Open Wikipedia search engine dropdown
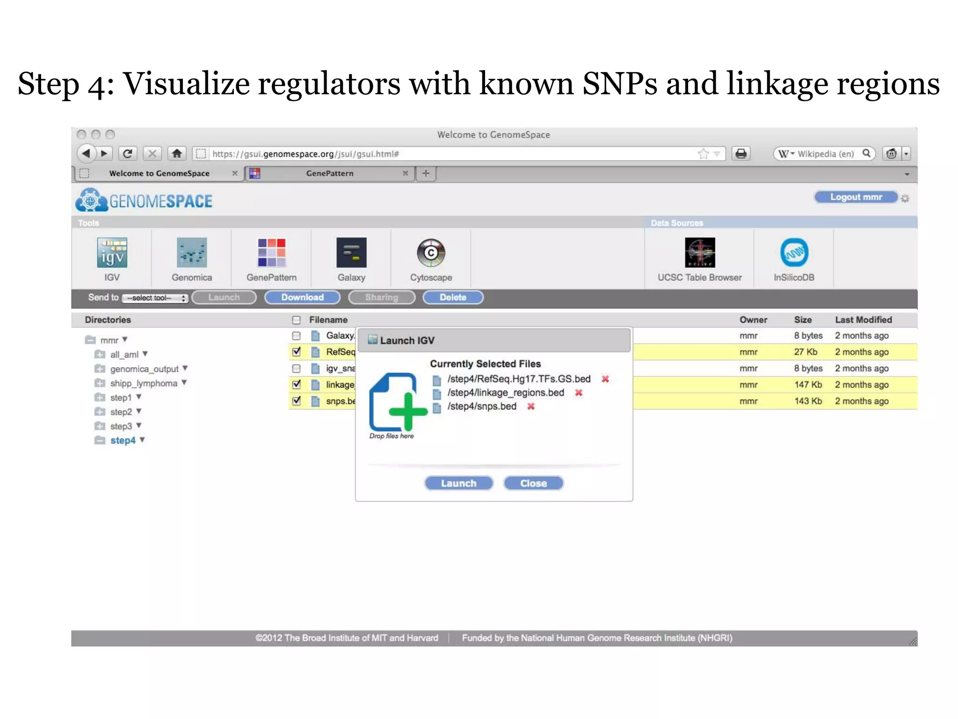This screenshot has height=719, width=958. coord(786,154)
